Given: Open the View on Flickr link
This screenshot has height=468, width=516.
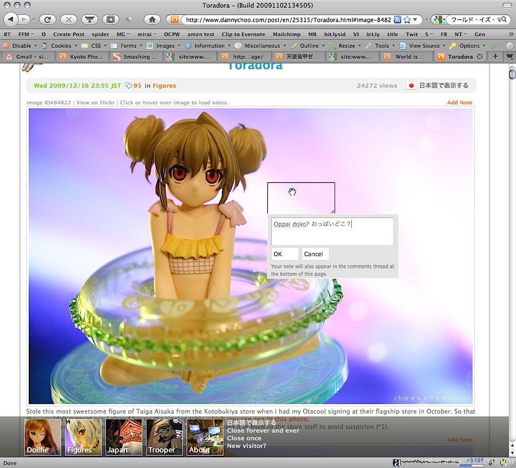Looking at the screenshot, I should click(95, 103).
